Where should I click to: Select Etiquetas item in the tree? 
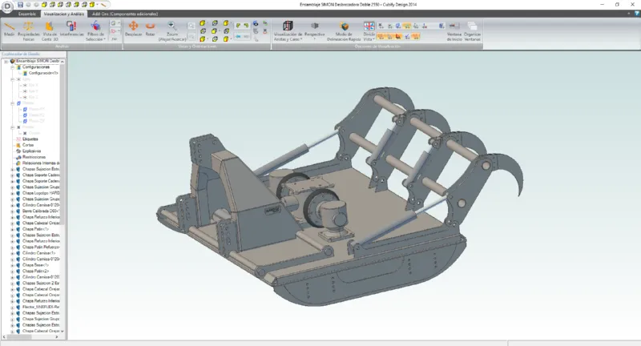point(30,139)
